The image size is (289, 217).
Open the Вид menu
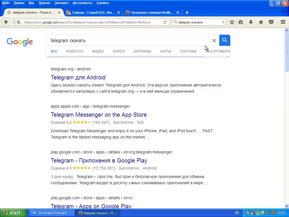tap(31, 3)
